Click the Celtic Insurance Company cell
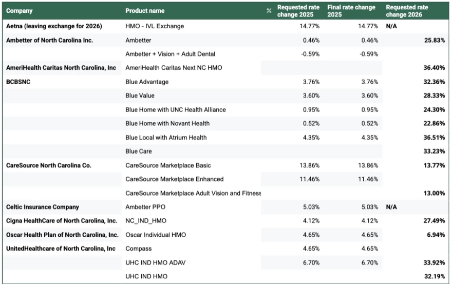The width and height of the screenshot is (452, 284). 43,207
